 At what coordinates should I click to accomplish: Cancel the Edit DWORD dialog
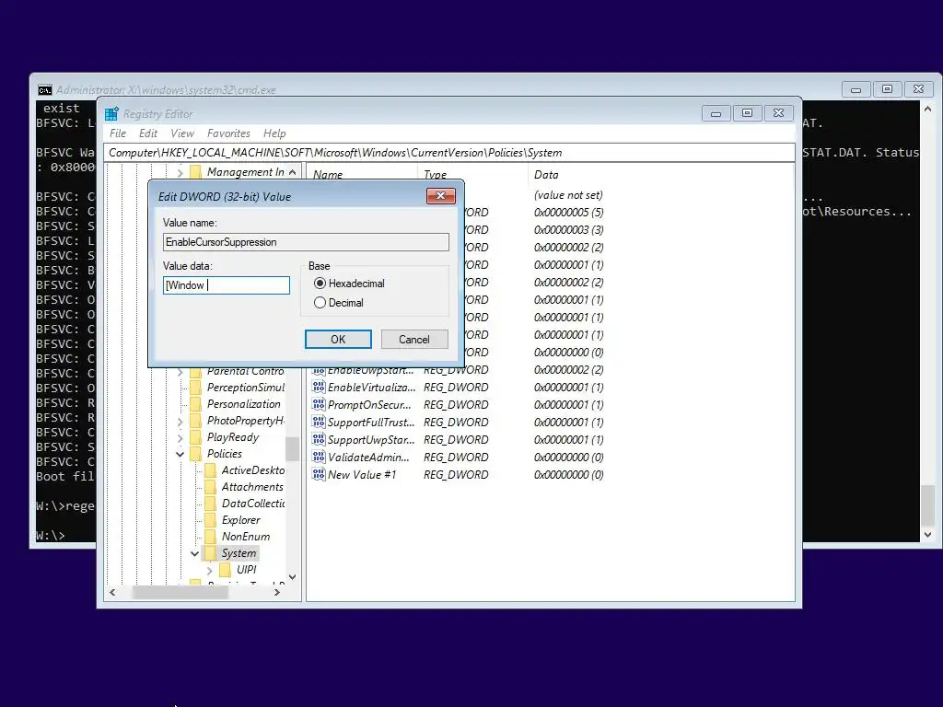414,339
